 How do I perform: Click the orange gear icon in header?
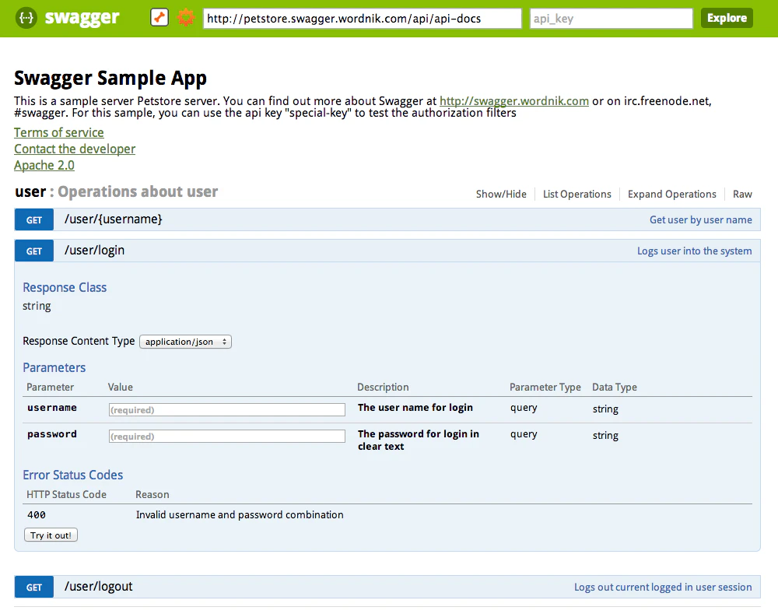pos(186,18)
